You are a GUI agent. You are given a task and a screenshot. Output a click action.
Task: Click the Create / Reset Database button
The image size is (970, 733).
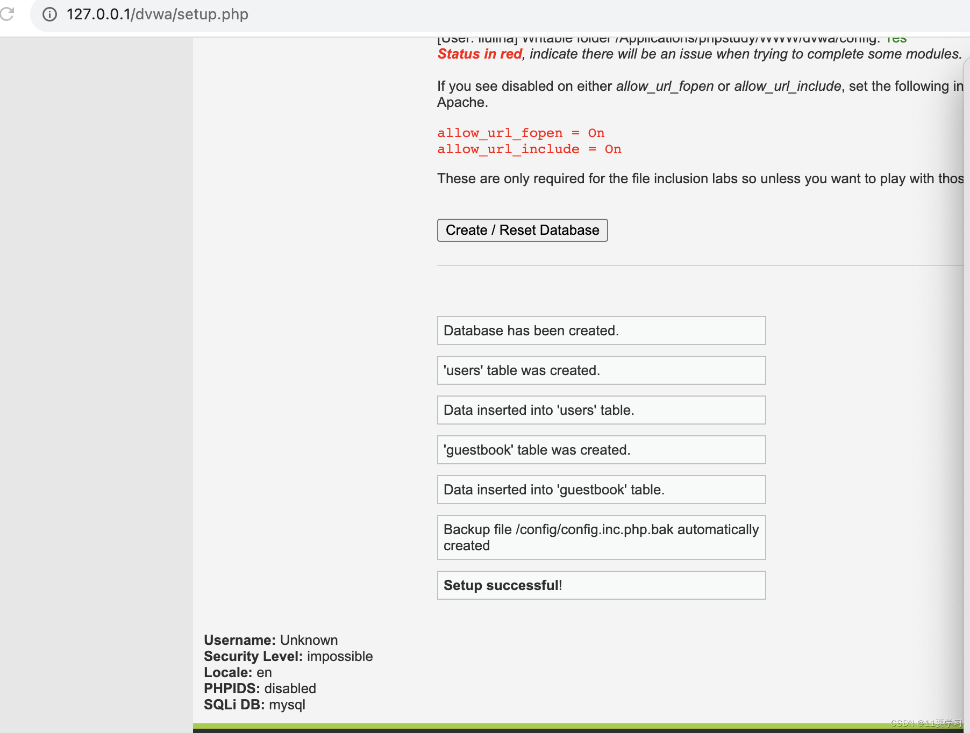pyautogui.click(x=522, y=230)
